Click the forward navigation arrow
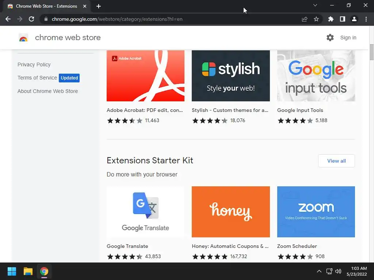 (x=20, y=19)
